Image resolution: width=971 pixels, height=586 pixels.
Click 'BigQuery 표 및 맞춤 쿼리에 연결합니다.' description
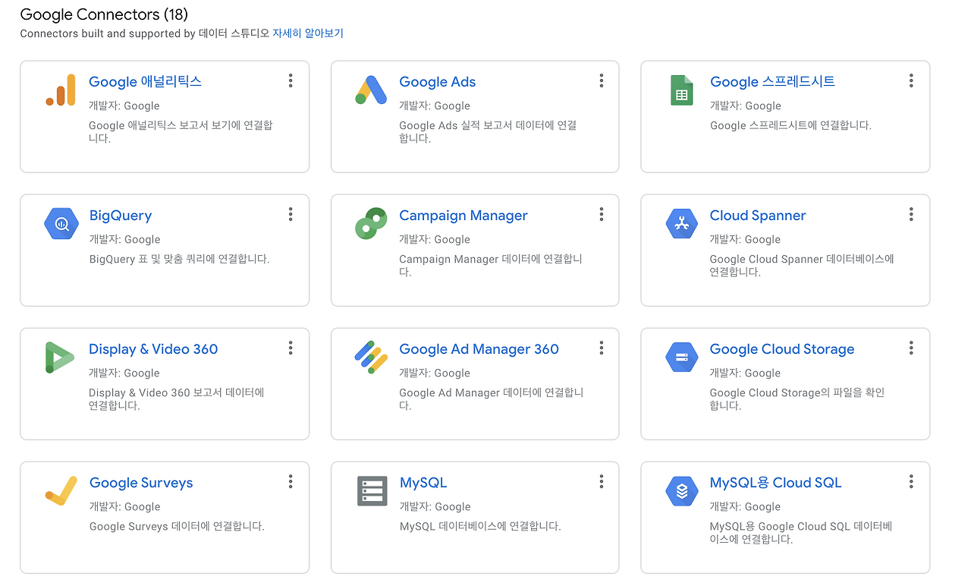click(x=179, y=259)
